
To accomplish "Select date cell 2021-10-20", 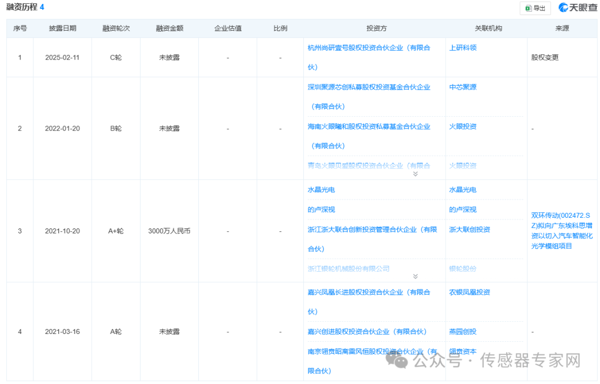I will [62, 231].
